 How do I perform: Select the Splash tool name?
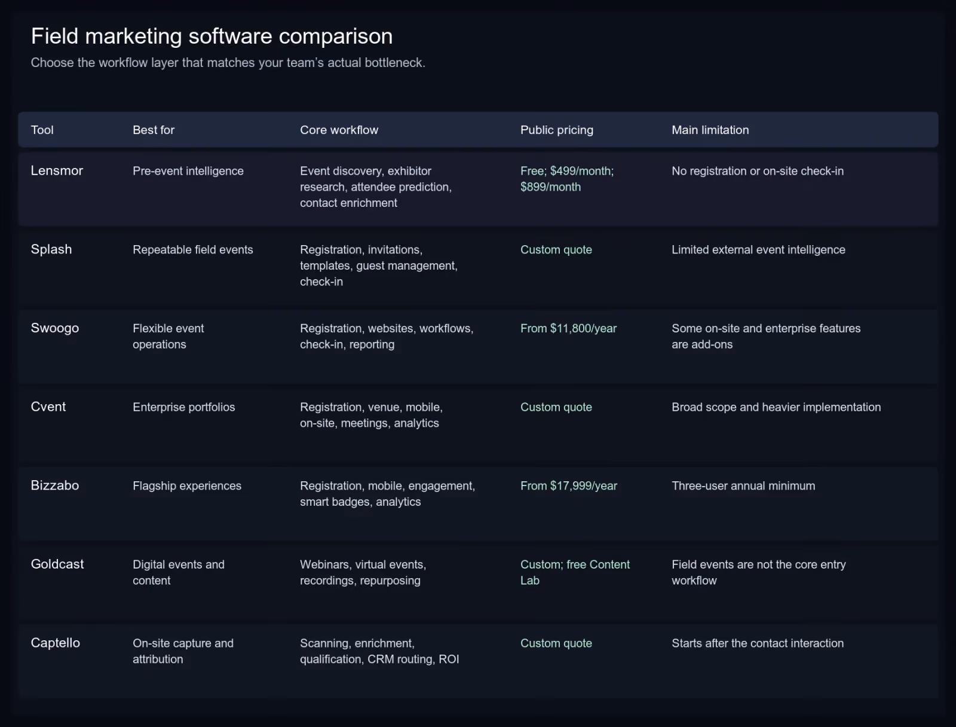pyautogui.click(x=51, y=249)
